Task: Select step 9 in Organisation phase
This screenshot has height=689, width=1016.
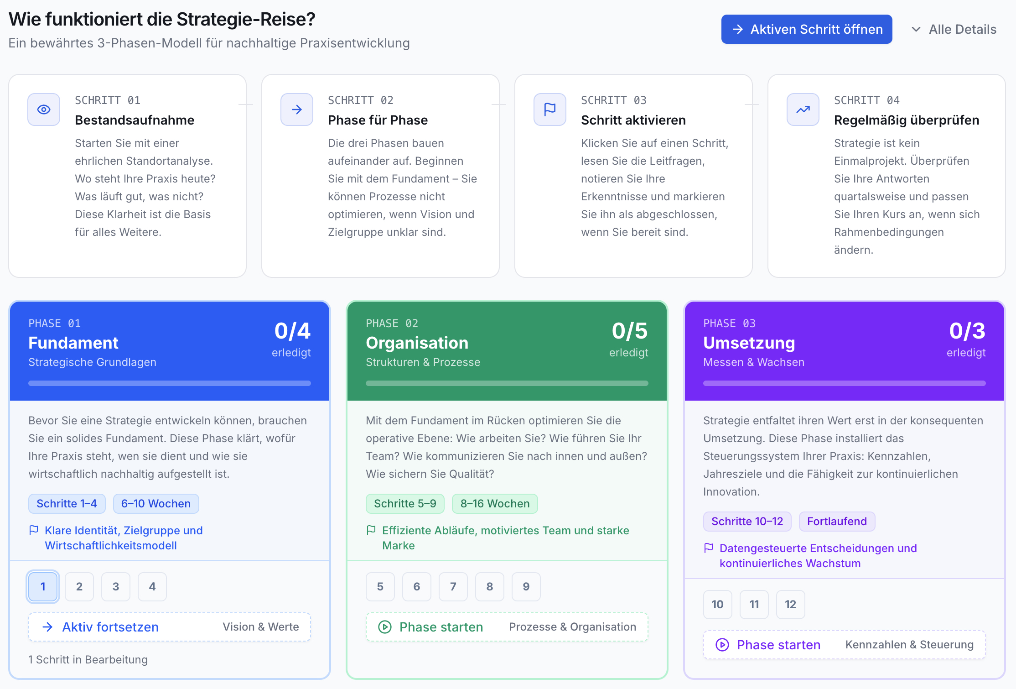Action: [x=526, y=587]
